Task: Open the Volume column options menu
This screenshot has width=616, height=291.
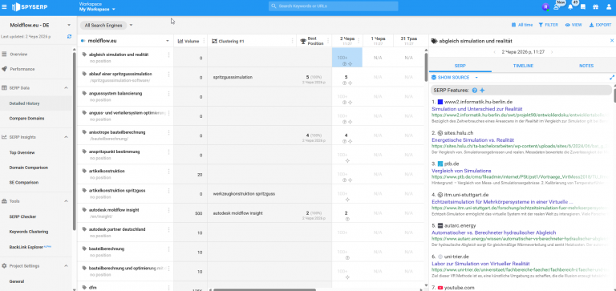Action: coord(204,41)
